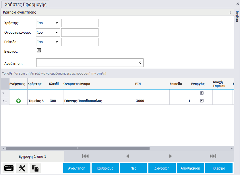Go to the next record arrow

pyautogui.click(x=170, y=156)
